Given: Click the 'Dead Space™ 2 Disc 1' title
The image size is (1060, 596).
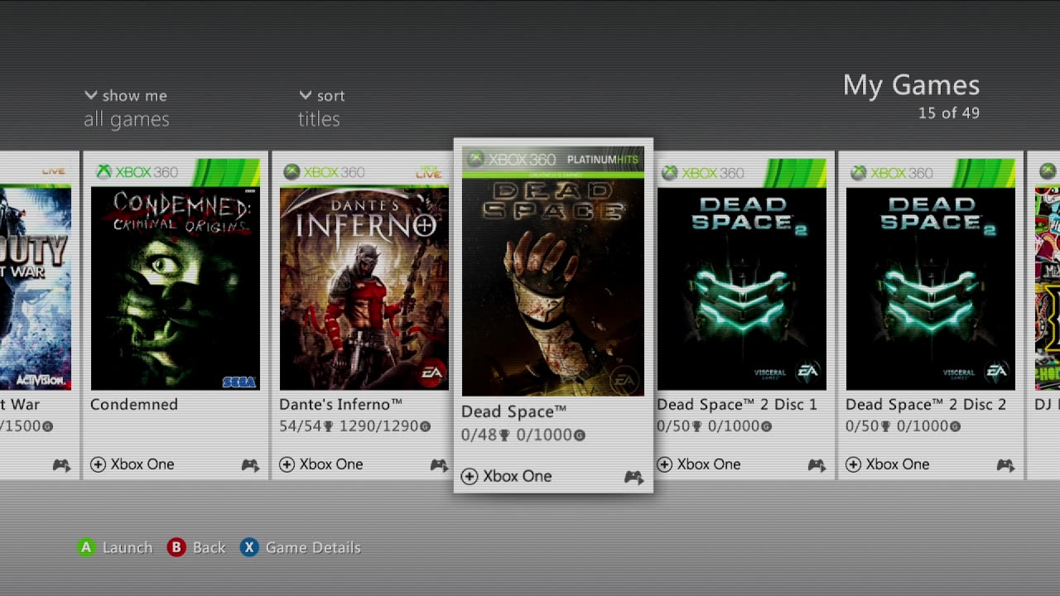Looking at the screenshot, I should pos(737,405).
